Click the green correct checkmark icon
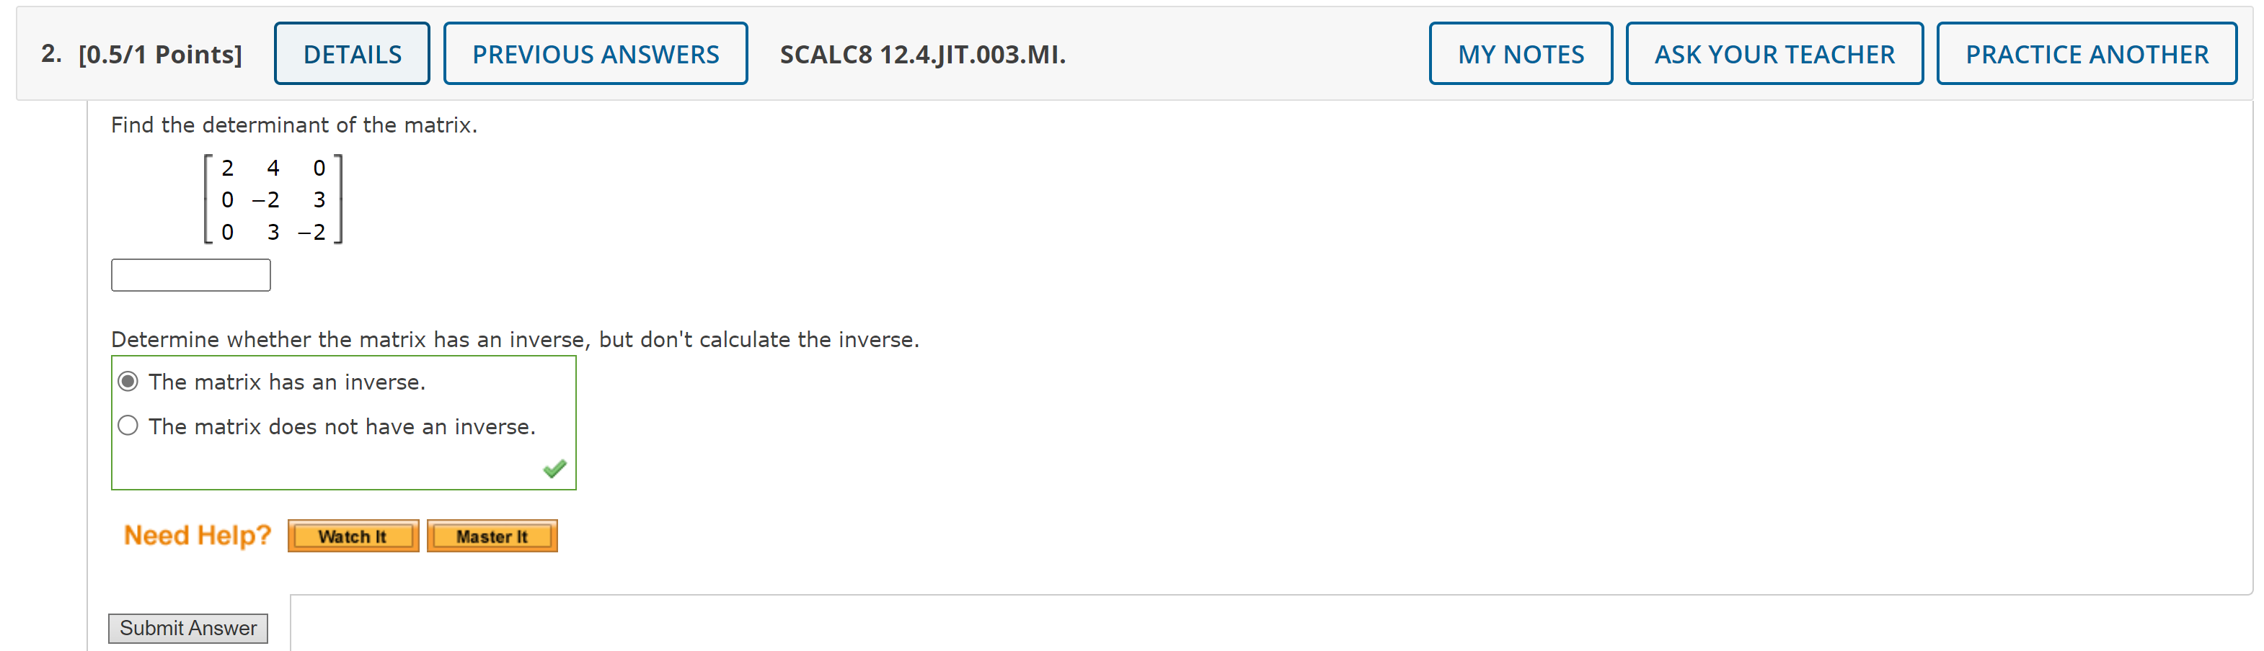 tap(554, 469)
